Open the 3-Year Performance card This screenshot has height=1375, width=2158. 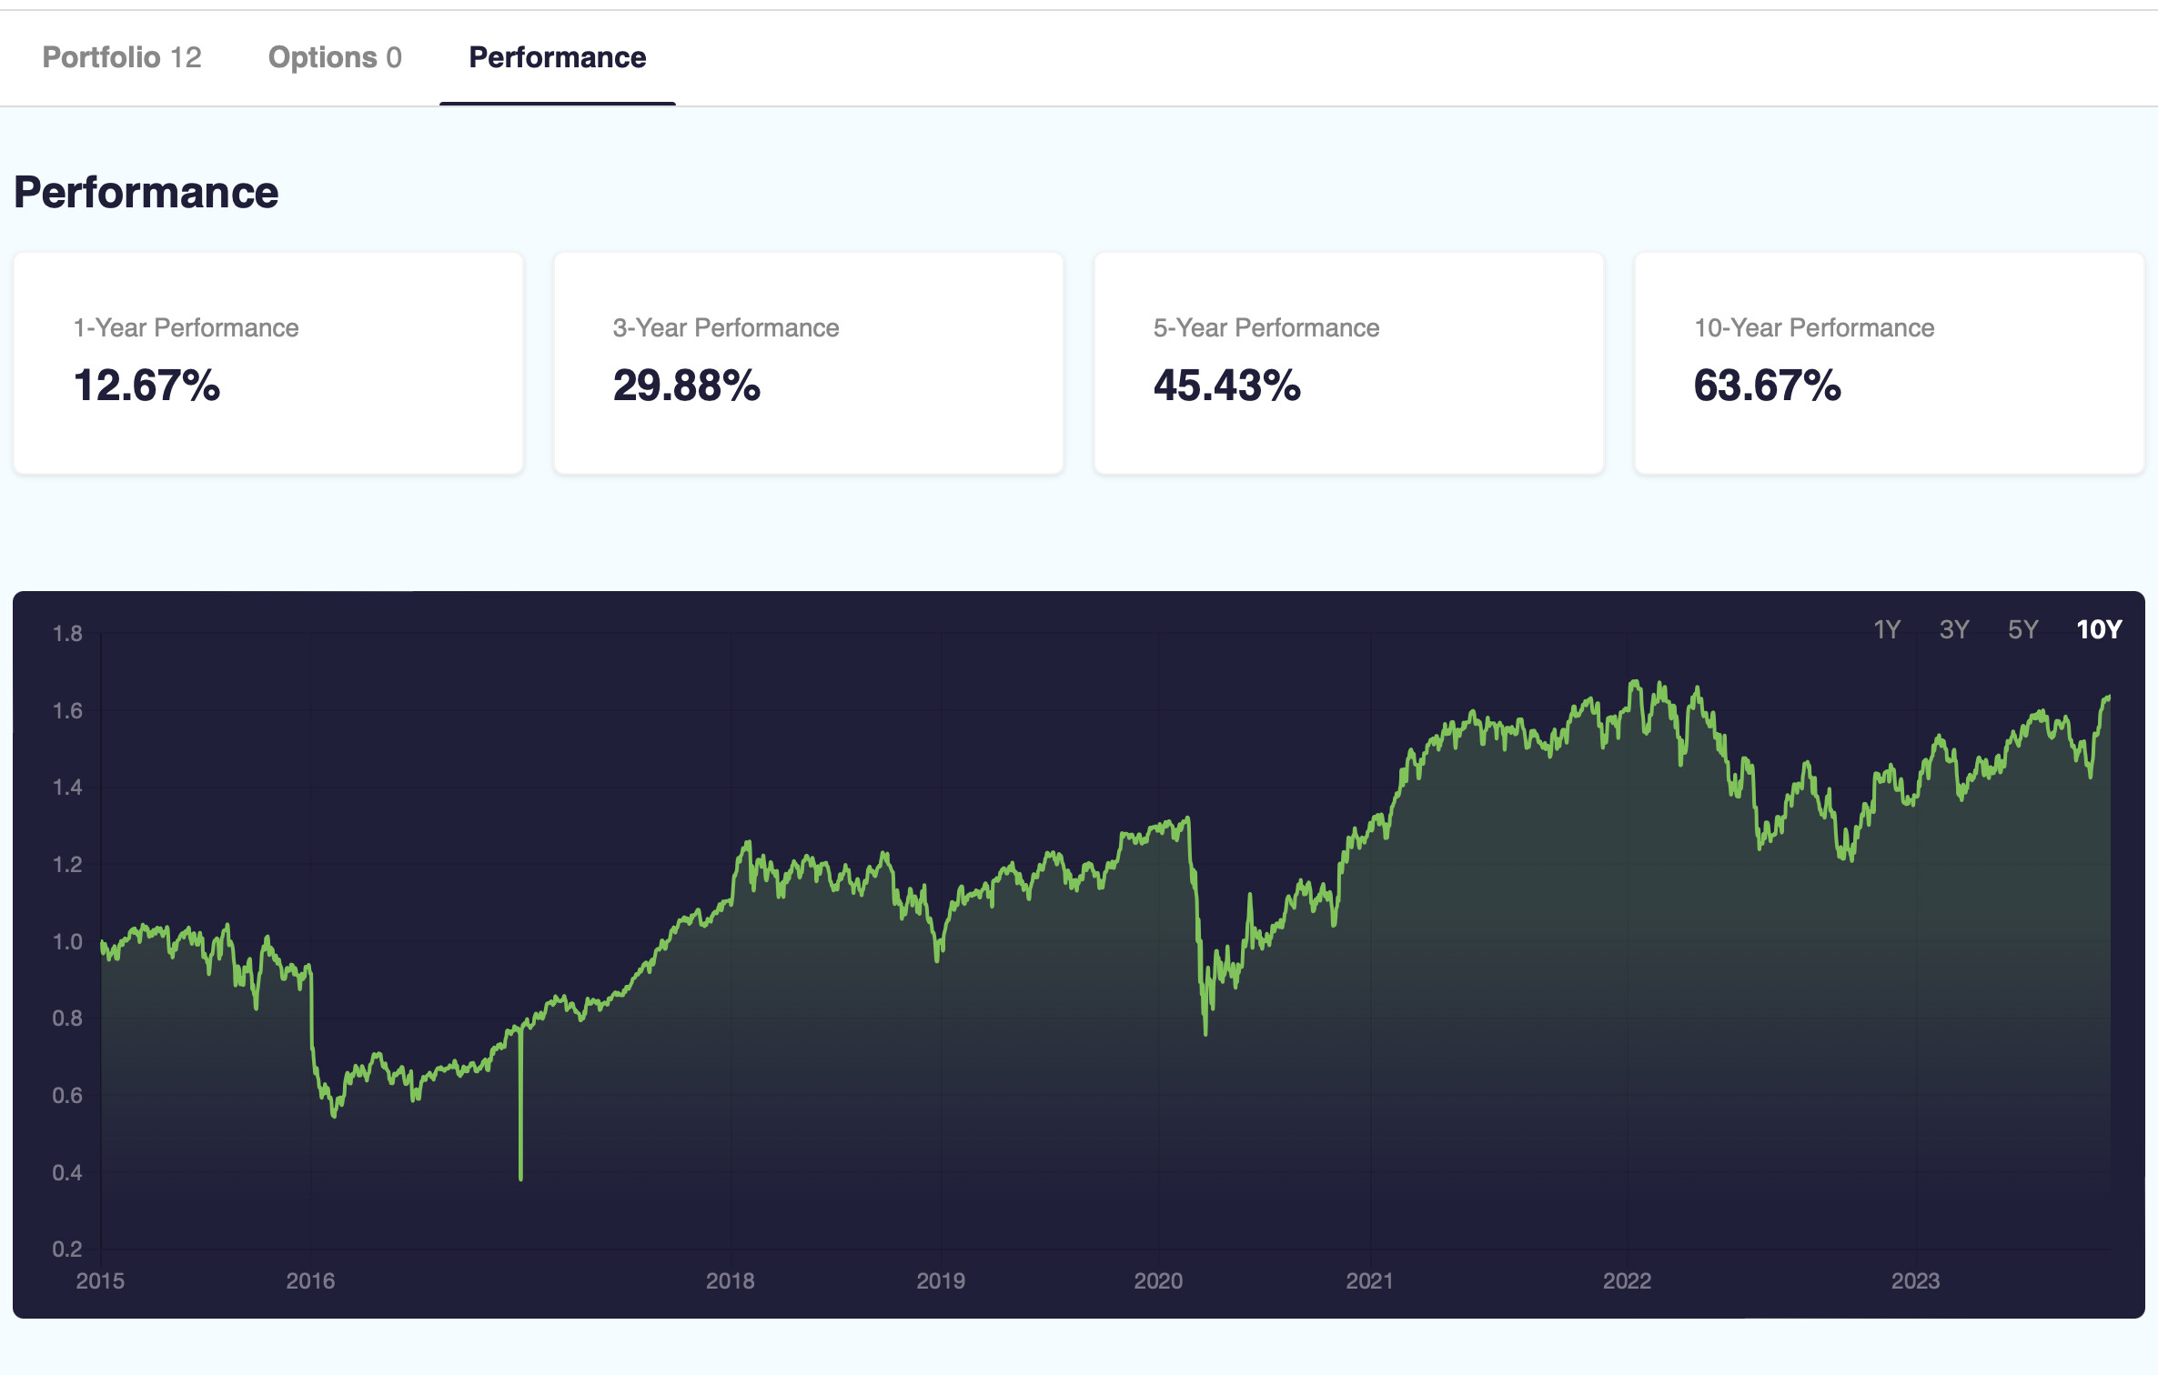(x=809, y=363)
